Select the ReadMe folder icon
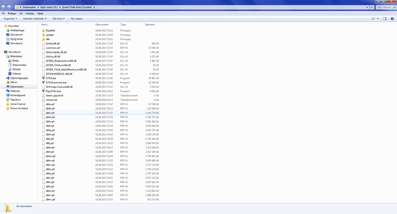 tap(44, 30)
